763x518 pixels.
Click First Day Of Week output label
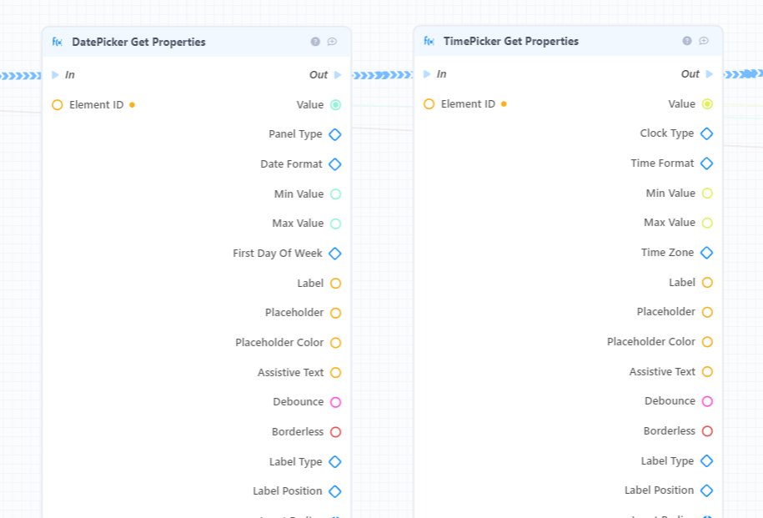278,253
